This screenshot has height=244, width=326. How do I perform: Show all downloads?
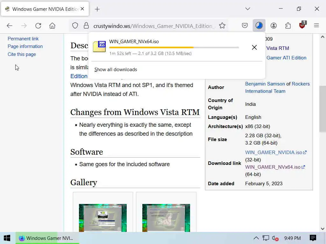pyautogui.click(x=116, y=70)
